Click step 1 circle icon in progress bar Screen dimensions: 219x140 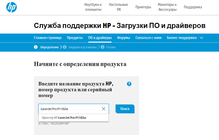[x=36, y=47]
